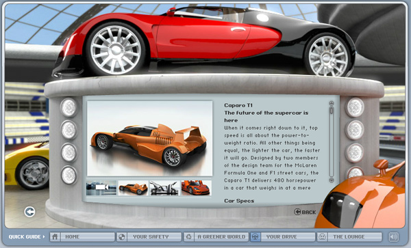Click the face icon beside THE LOUNGE

pyautogui.click(x=322, y=237)
